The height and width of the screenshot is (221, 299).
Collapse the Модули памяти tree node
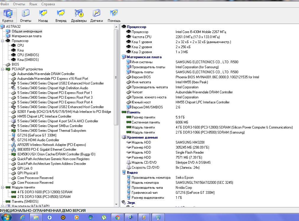pos(2,187)
